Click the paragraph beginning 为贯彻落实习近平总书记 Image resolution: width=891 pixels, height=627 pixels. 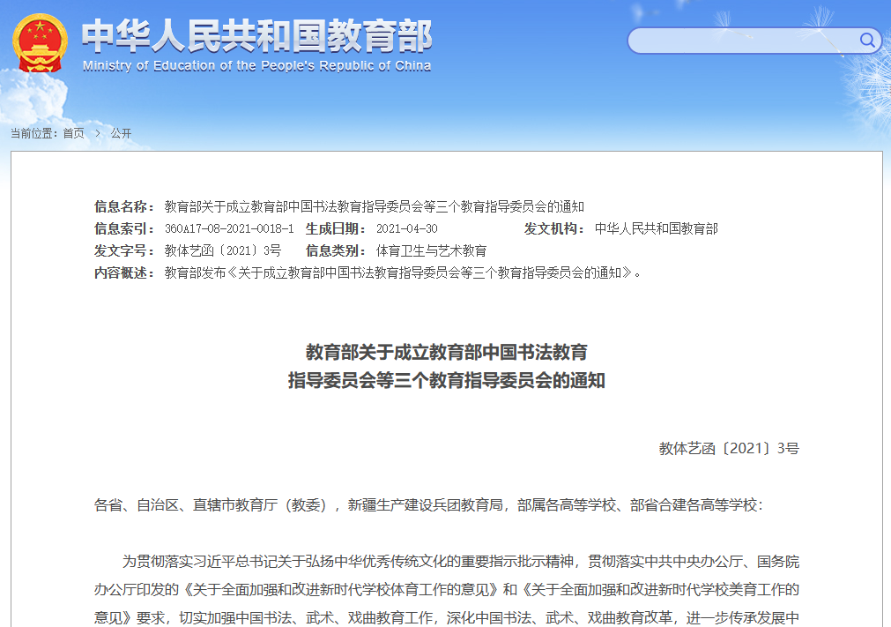pos(447,589)
